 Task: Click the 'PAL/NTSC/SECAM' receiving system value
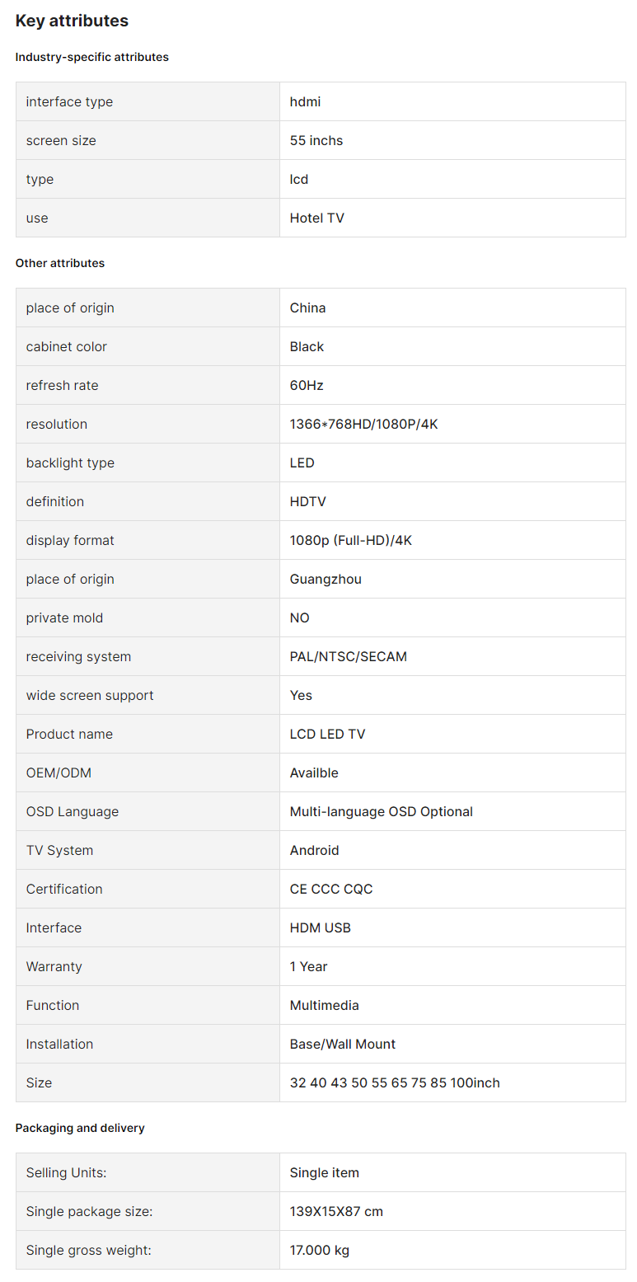(x=349, y=656)
